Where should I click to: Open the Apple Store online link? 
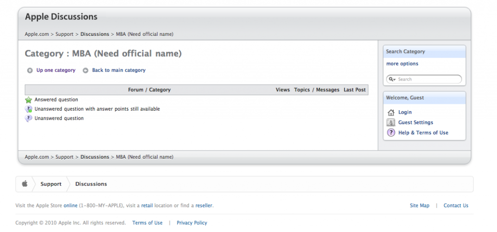[70, 206]
